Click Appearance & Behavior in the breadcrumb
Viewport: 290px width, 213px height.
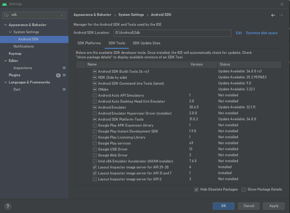[x=92, y=15]
